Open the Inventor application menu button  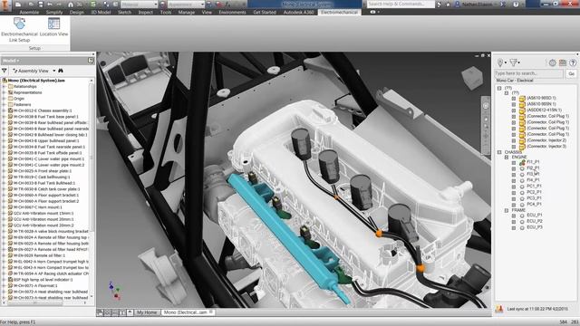(5, 5)
